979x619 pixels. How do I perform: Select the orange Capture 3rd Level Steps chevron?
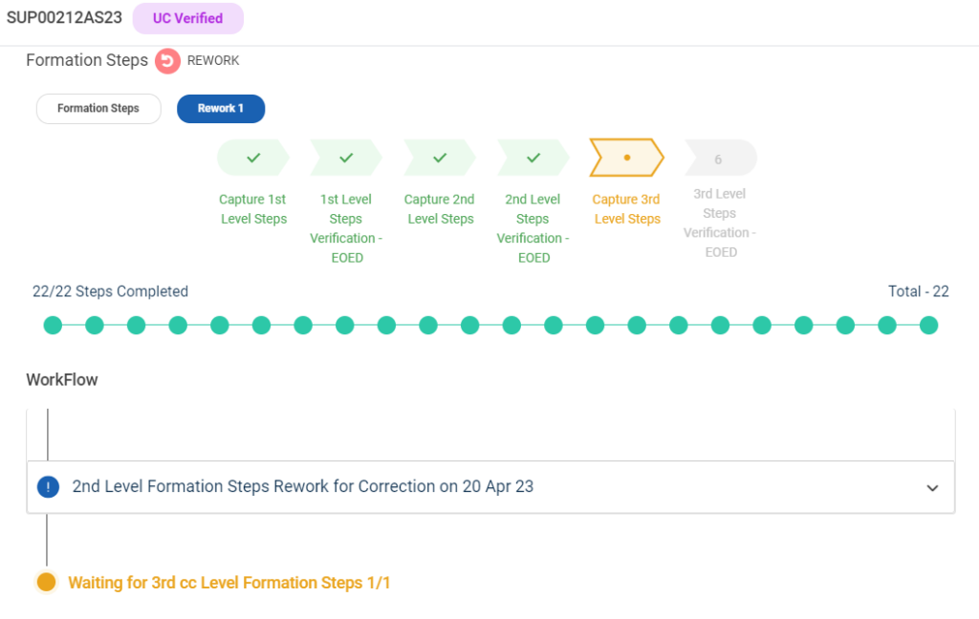(626, 158)
